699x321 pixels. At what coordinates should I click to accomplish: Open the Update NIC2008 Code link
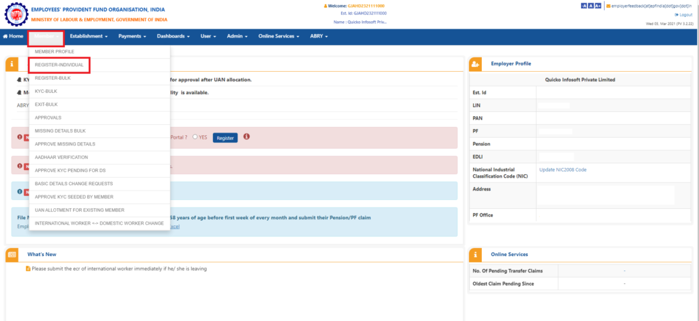(x=562, y=170)
